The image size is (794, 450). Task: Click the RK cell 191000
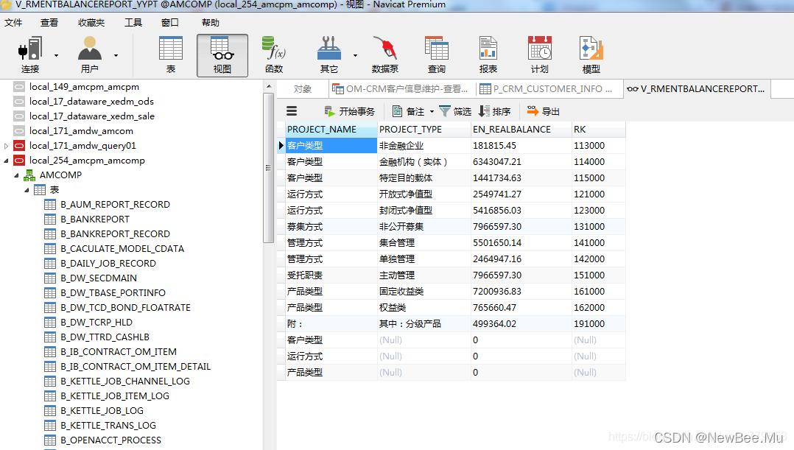point(599,323)
